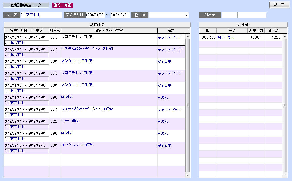
Task: Click the up arrow of the 教育訓練 list scrollbar
Action: pos(188,36)
